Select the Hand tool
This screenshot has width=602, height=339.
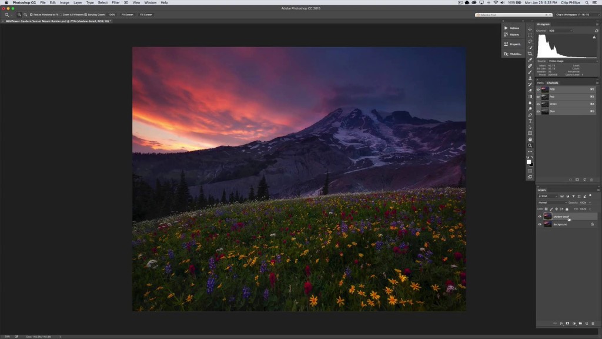530,139
